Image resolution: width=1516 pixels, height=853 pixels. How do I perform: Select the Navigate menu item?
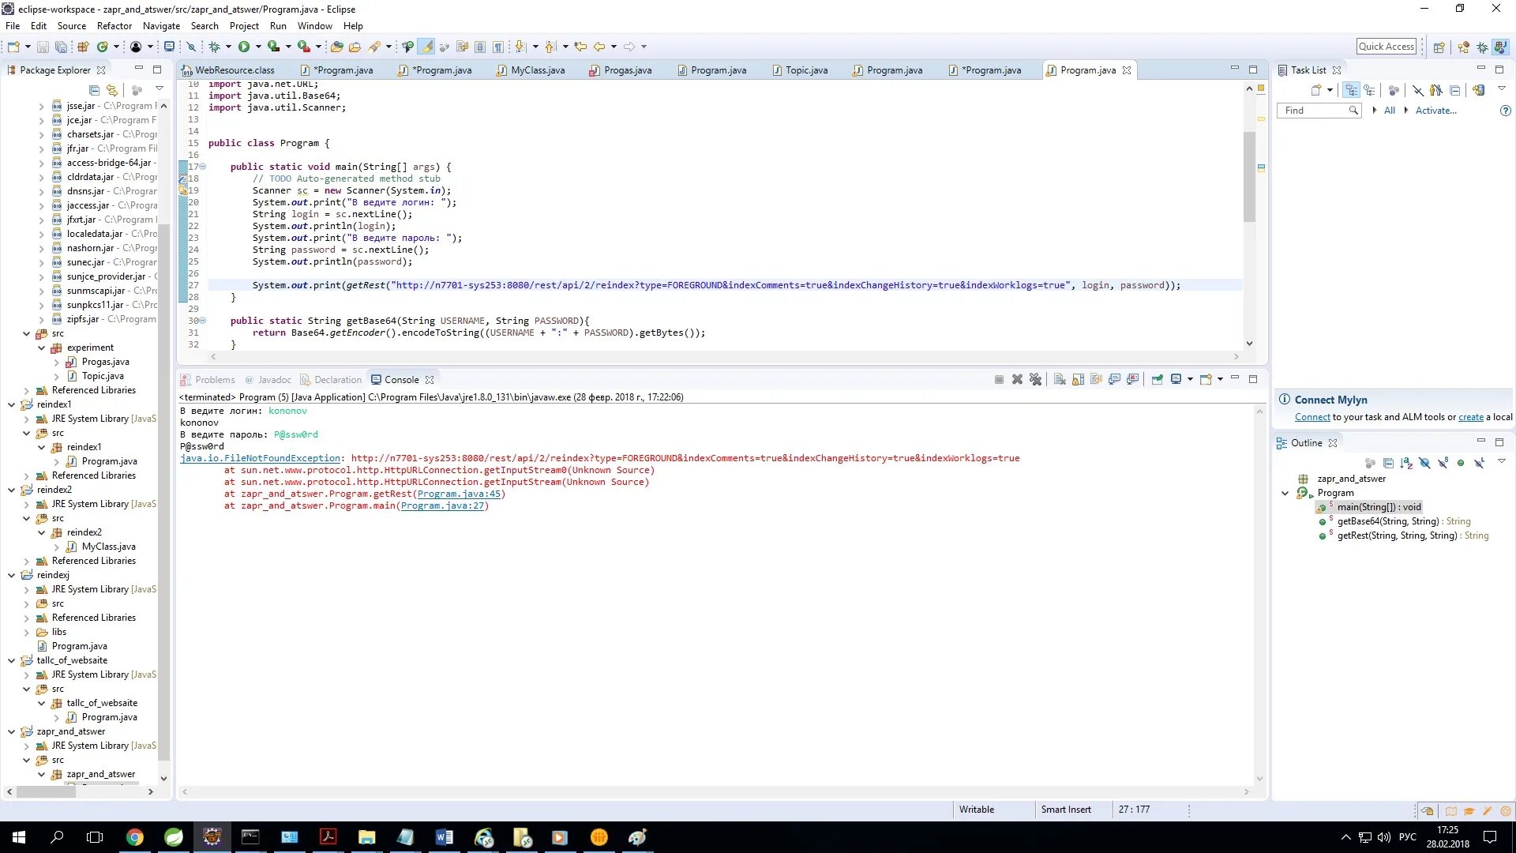(161, 25)
